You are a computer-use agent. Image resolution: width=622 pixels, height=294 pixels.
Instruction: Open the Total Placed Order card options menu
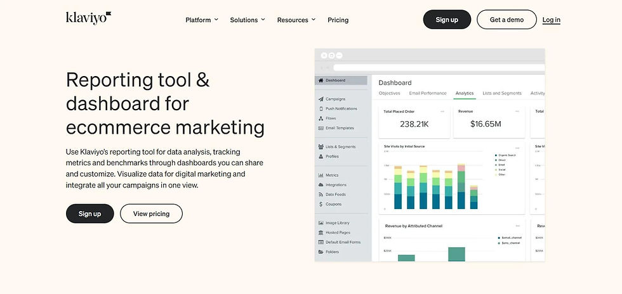[442, 112]
